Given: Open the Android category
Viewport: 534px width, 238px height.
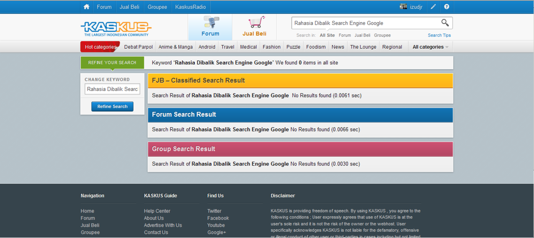Looking at the screenshot, I should (x=207, y=47).
